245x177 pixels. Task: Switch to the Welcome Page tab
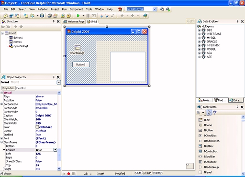click(74, 21)
